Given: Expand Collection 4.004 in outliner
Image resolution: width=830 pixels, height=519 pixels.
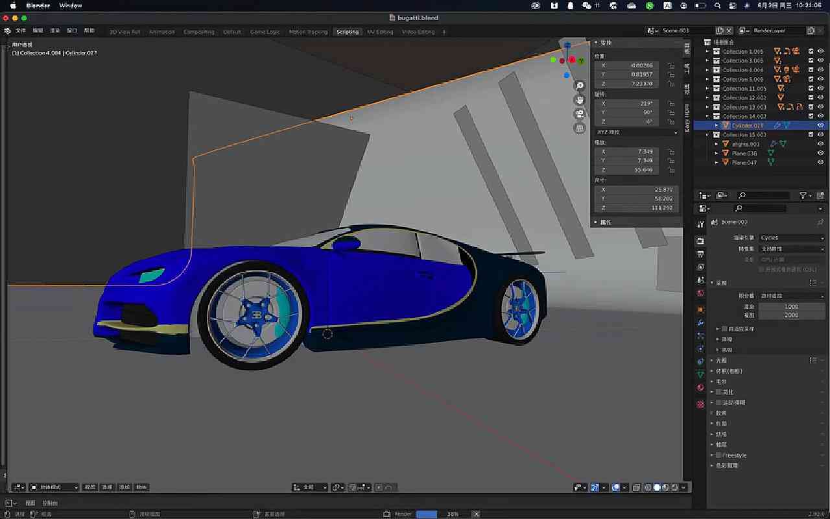Looking at the screenshot, I should (708, 70).
